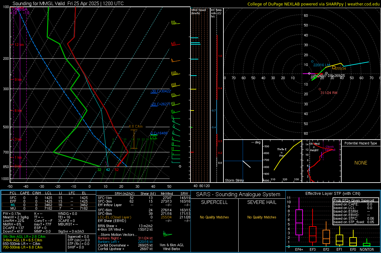Click the Prob EF2+ Given Supercell legend title
Viewport: 381px width, 253px height.
point(354,200)
